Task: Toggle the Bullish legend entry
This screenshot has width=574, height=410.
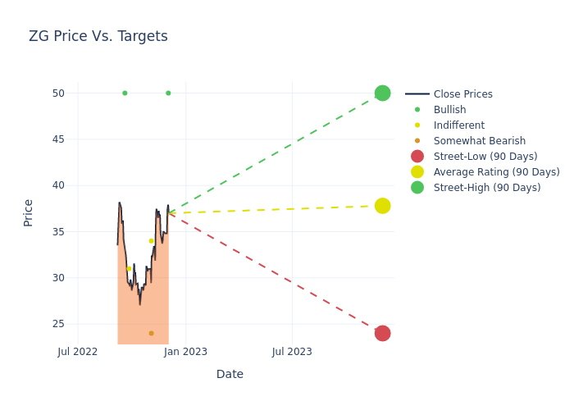Action: pyautogui.click(x=449, y=110)
